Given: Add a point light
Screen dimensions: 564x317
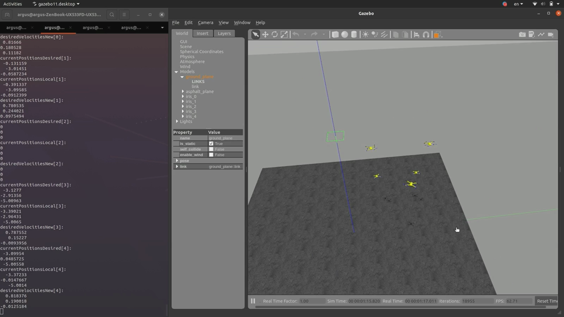Looking at the screenshot, I should [x=366, y=35].
